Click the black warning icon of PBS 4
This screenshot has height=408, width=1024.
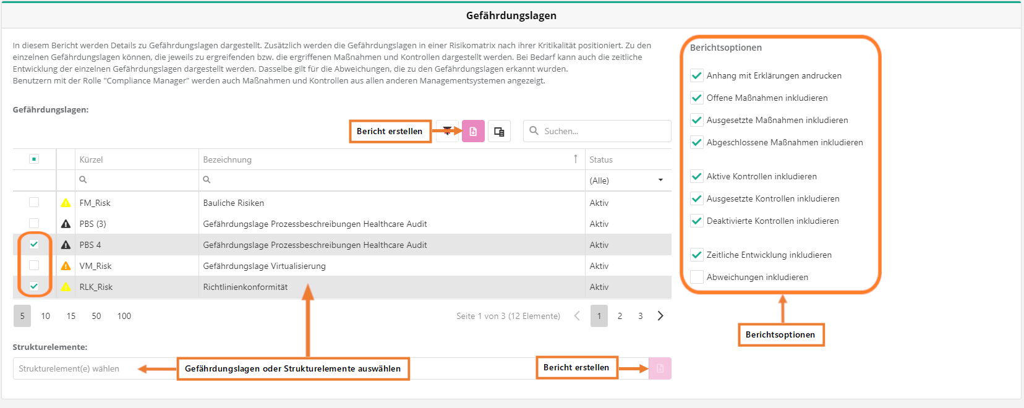pos(66,245)
